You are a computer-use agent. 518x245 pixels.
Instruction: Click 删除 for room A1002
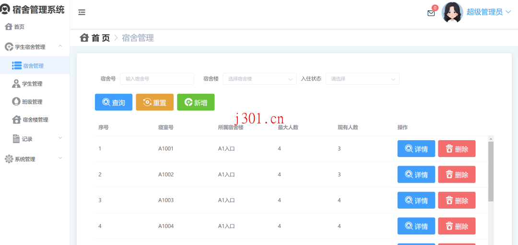[x=457, y=175]
